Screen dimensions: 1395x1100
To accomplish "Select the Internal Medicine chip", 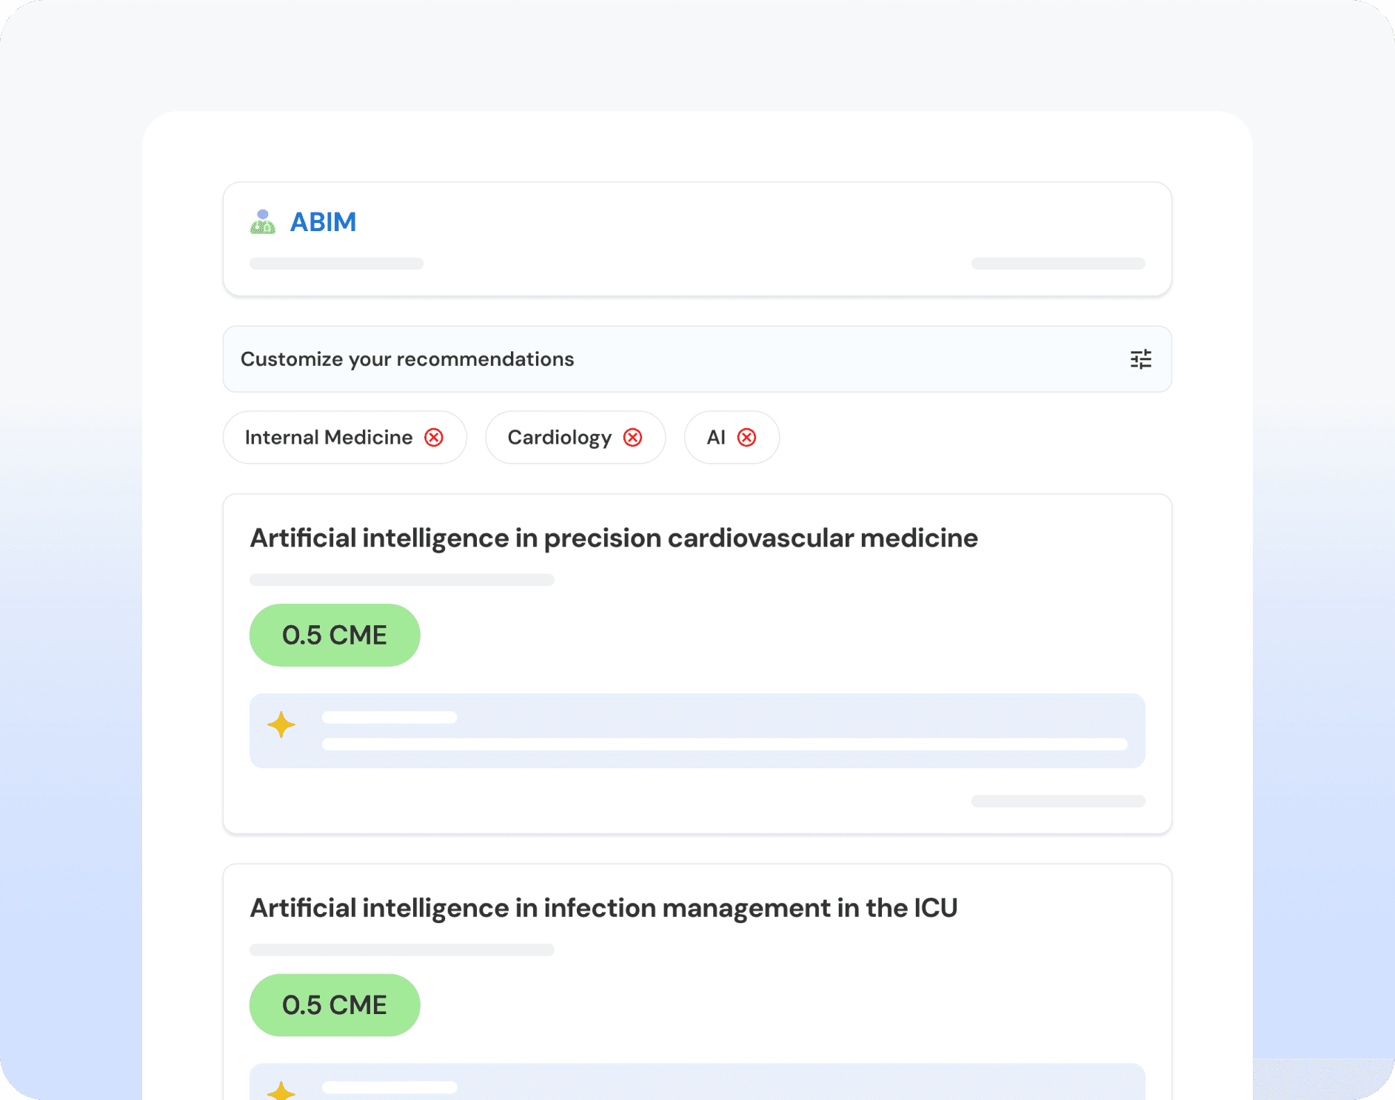I will point(328,438).
